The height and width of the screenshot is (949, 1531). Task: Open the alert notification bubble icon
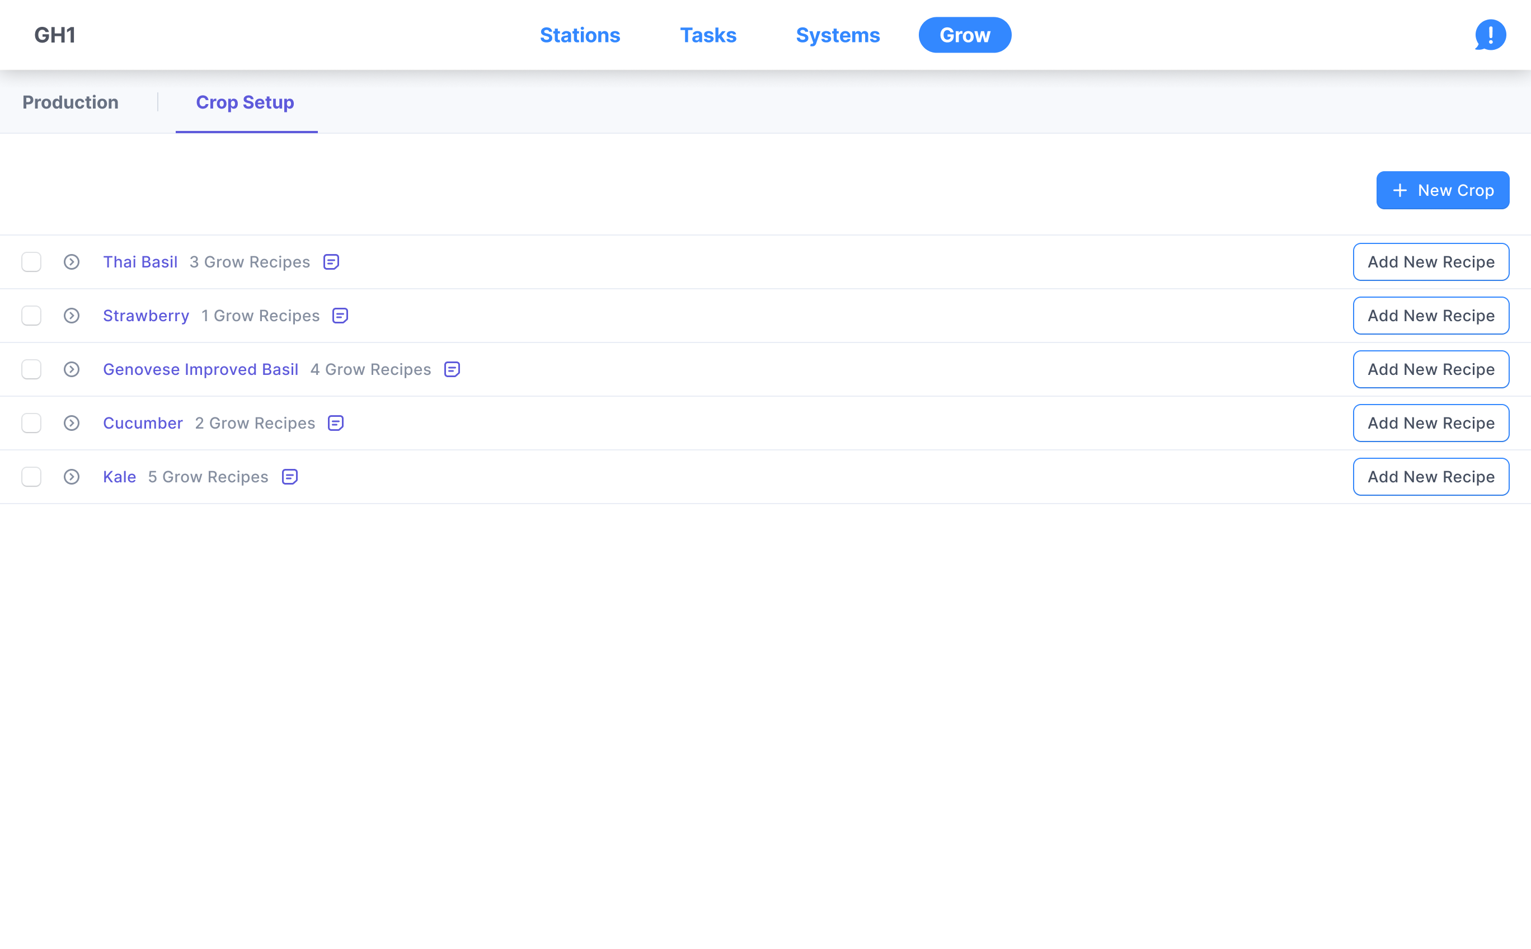pos(1490,35)
